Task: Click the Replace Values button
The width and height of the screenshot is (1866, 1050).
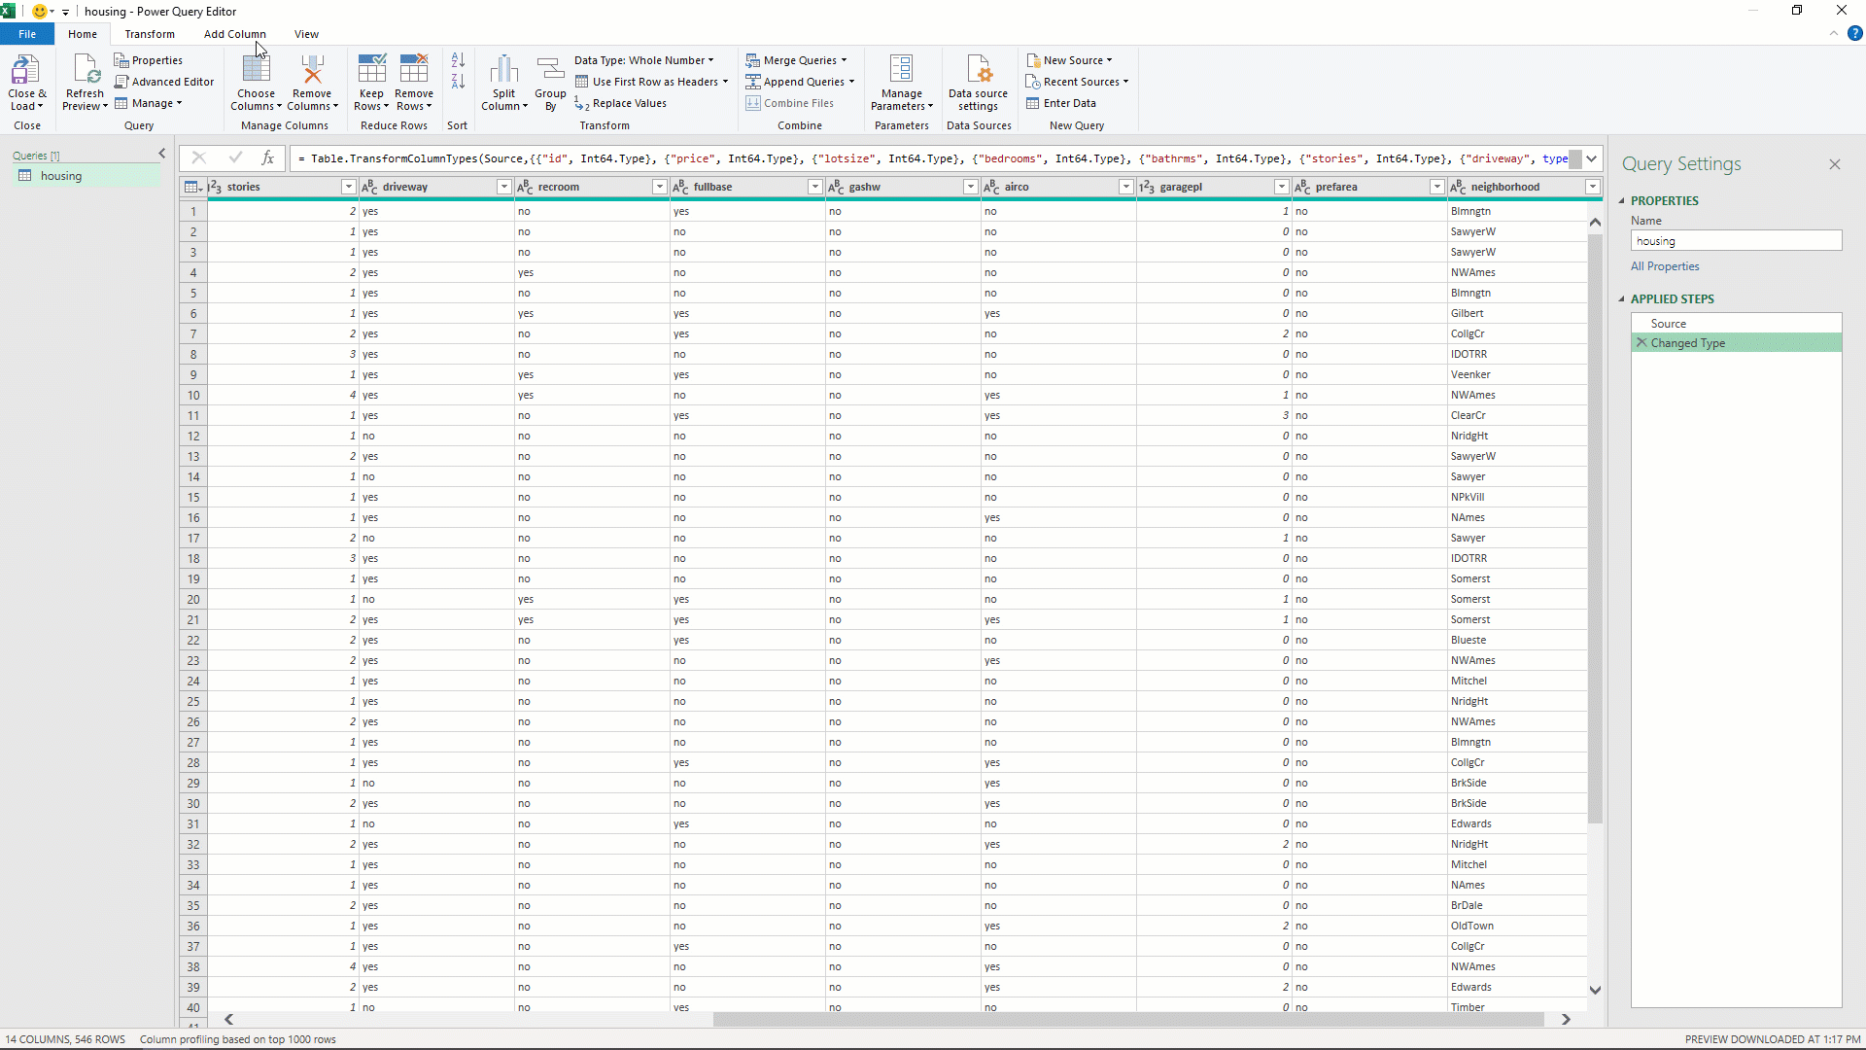Action: coord(627,102)
